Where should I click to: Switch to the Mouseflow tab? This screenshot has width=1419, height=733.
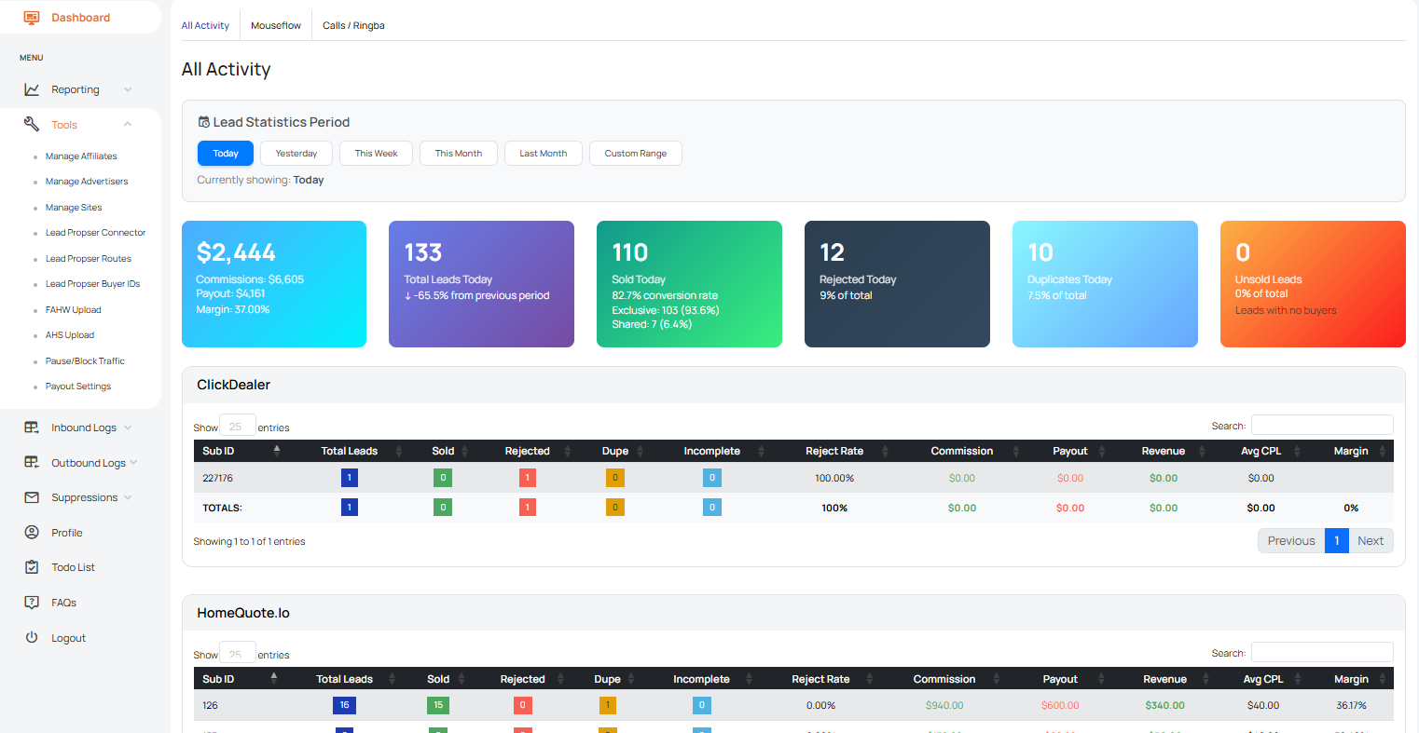(x=276, y=26)
